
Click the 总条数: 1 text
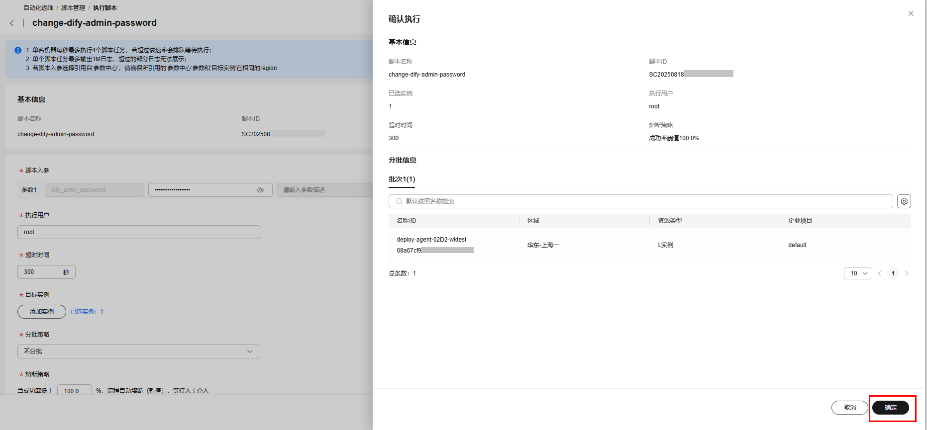point(402,273)
